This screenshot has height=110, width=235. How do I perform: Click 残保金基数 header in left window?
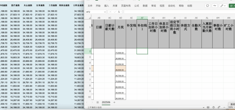tap(64, 5)
